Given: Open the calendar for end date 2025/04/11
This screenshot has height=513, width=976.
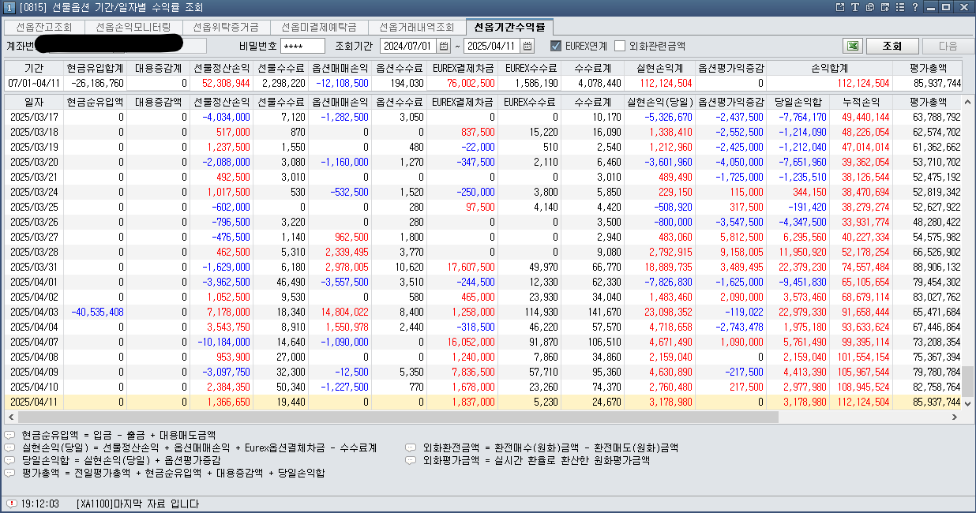Looking at the screenshot, I should [x=527, y=46].
